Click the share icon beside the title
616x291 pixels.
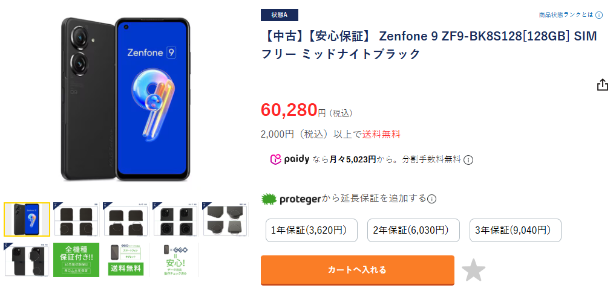click(x=602, y=85)
